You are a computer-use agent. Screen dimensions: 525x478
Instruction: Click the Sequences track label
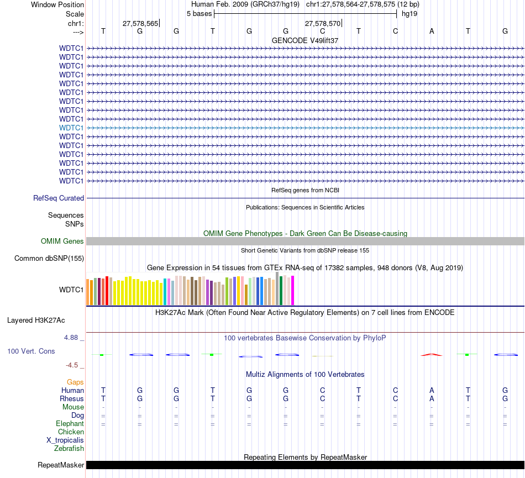point(66,215)
